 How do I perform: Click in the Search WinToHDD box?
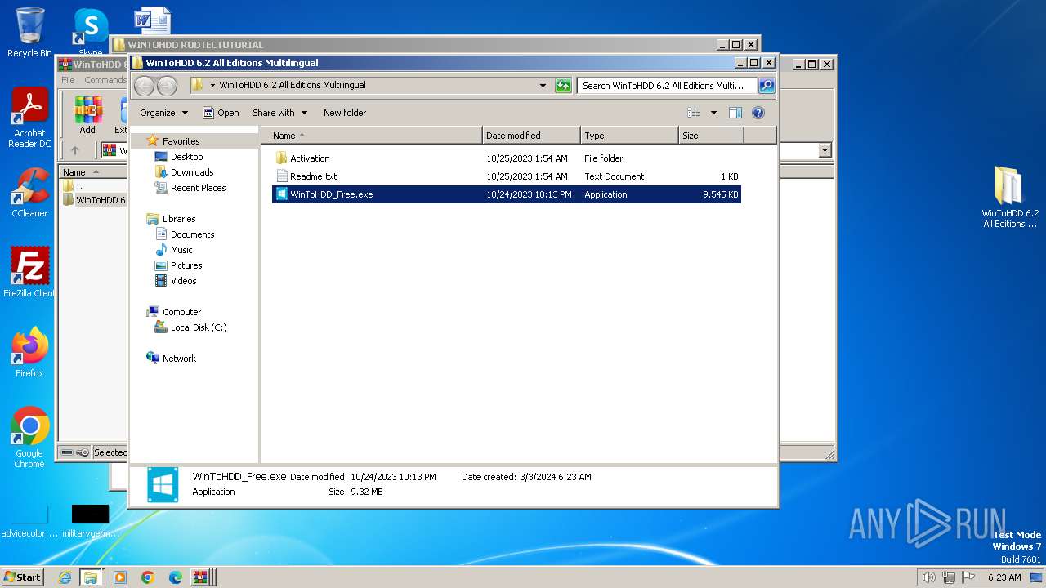point(666,86)
